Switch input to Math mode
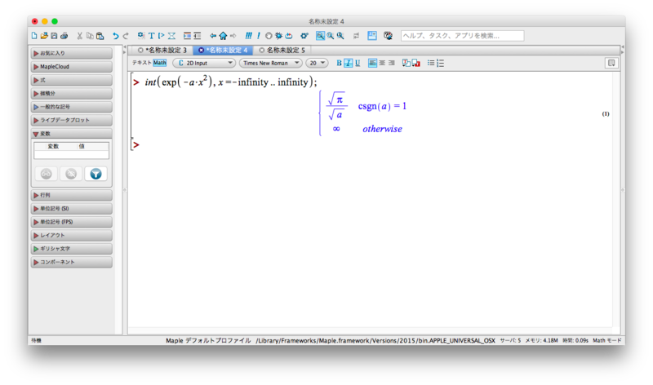 pyautogui.click(x=159, y=63)
